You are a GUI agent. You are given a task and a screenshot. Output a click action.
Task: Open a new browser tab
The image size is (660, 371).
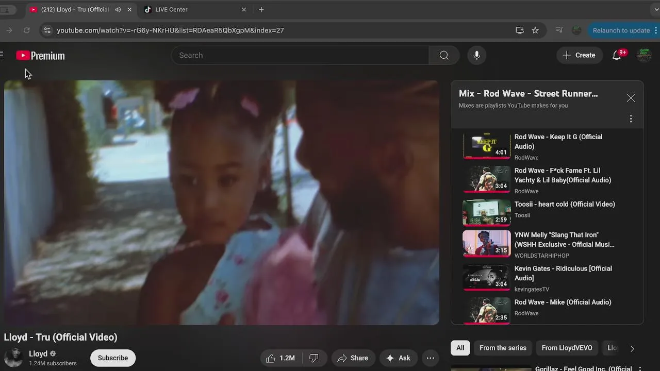261,9
